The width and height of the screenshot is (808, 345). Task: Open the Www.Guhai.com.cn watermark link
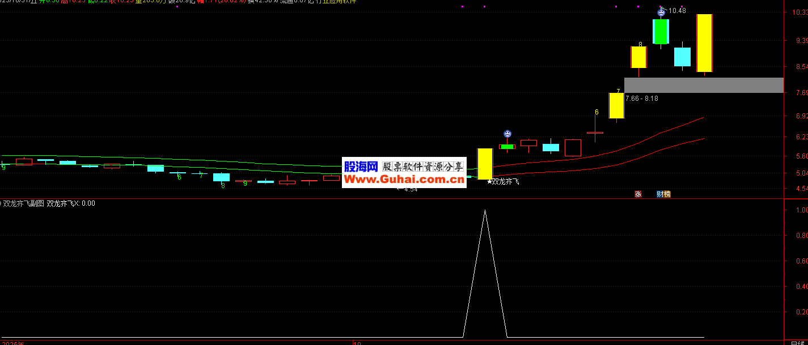(403, 180)
